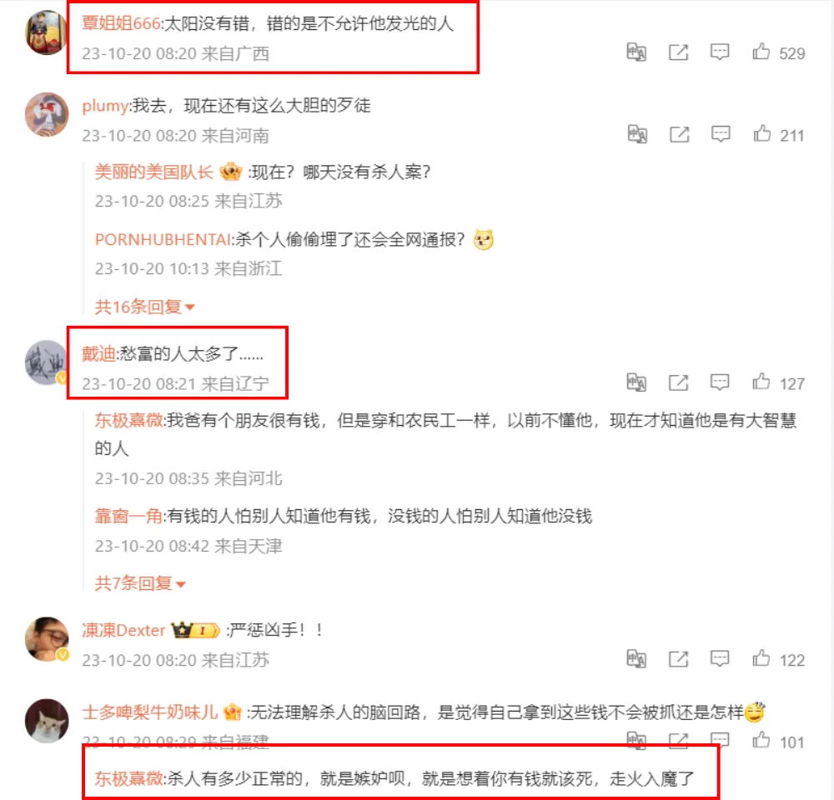834x800 pixels.
Task: Open the cat avatar of 士多啤梨牛奶味儿
Action: click(x=47, y=720)
